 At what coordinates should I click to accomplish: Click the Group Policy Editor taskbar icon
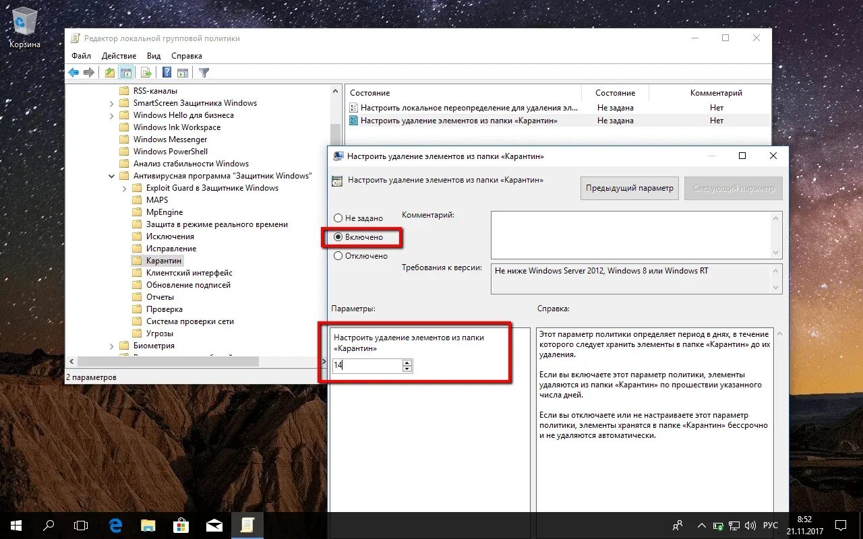(247, 525)
